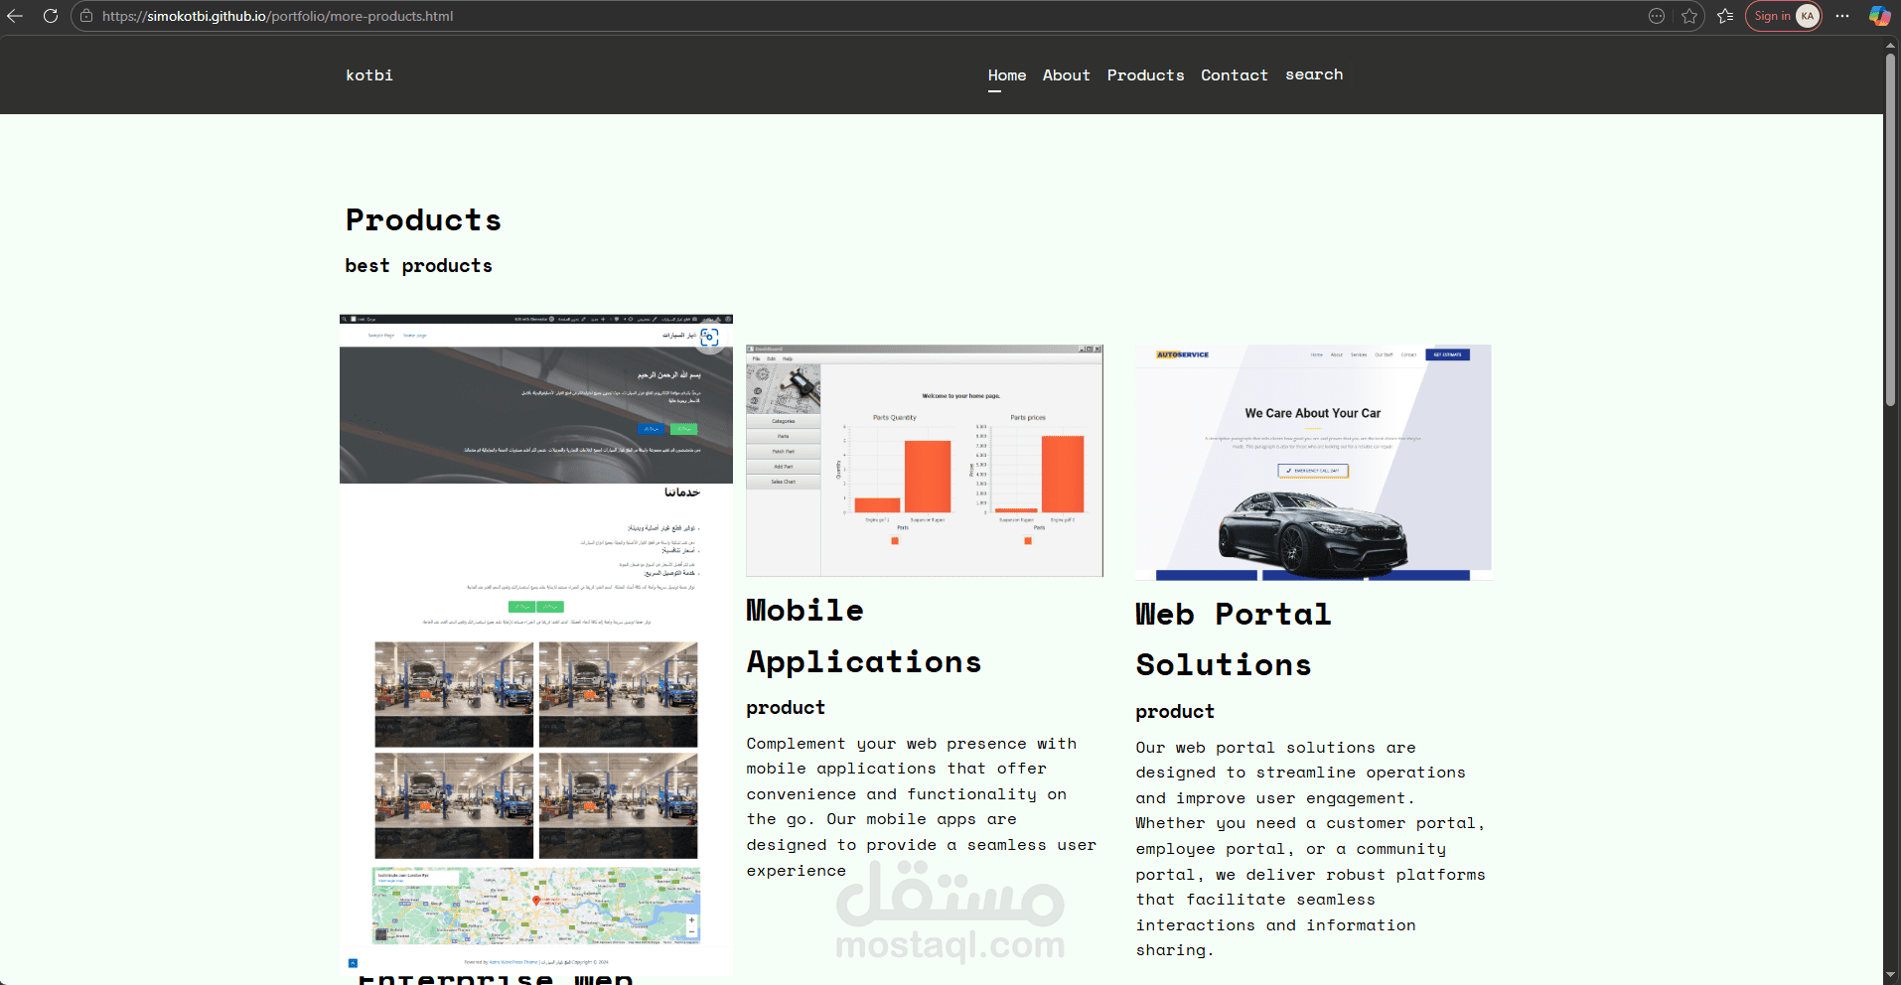Click the paragraph starting 'Complement your web presence'
This screenshot has width=1901, height=985.
click(922, 806)
